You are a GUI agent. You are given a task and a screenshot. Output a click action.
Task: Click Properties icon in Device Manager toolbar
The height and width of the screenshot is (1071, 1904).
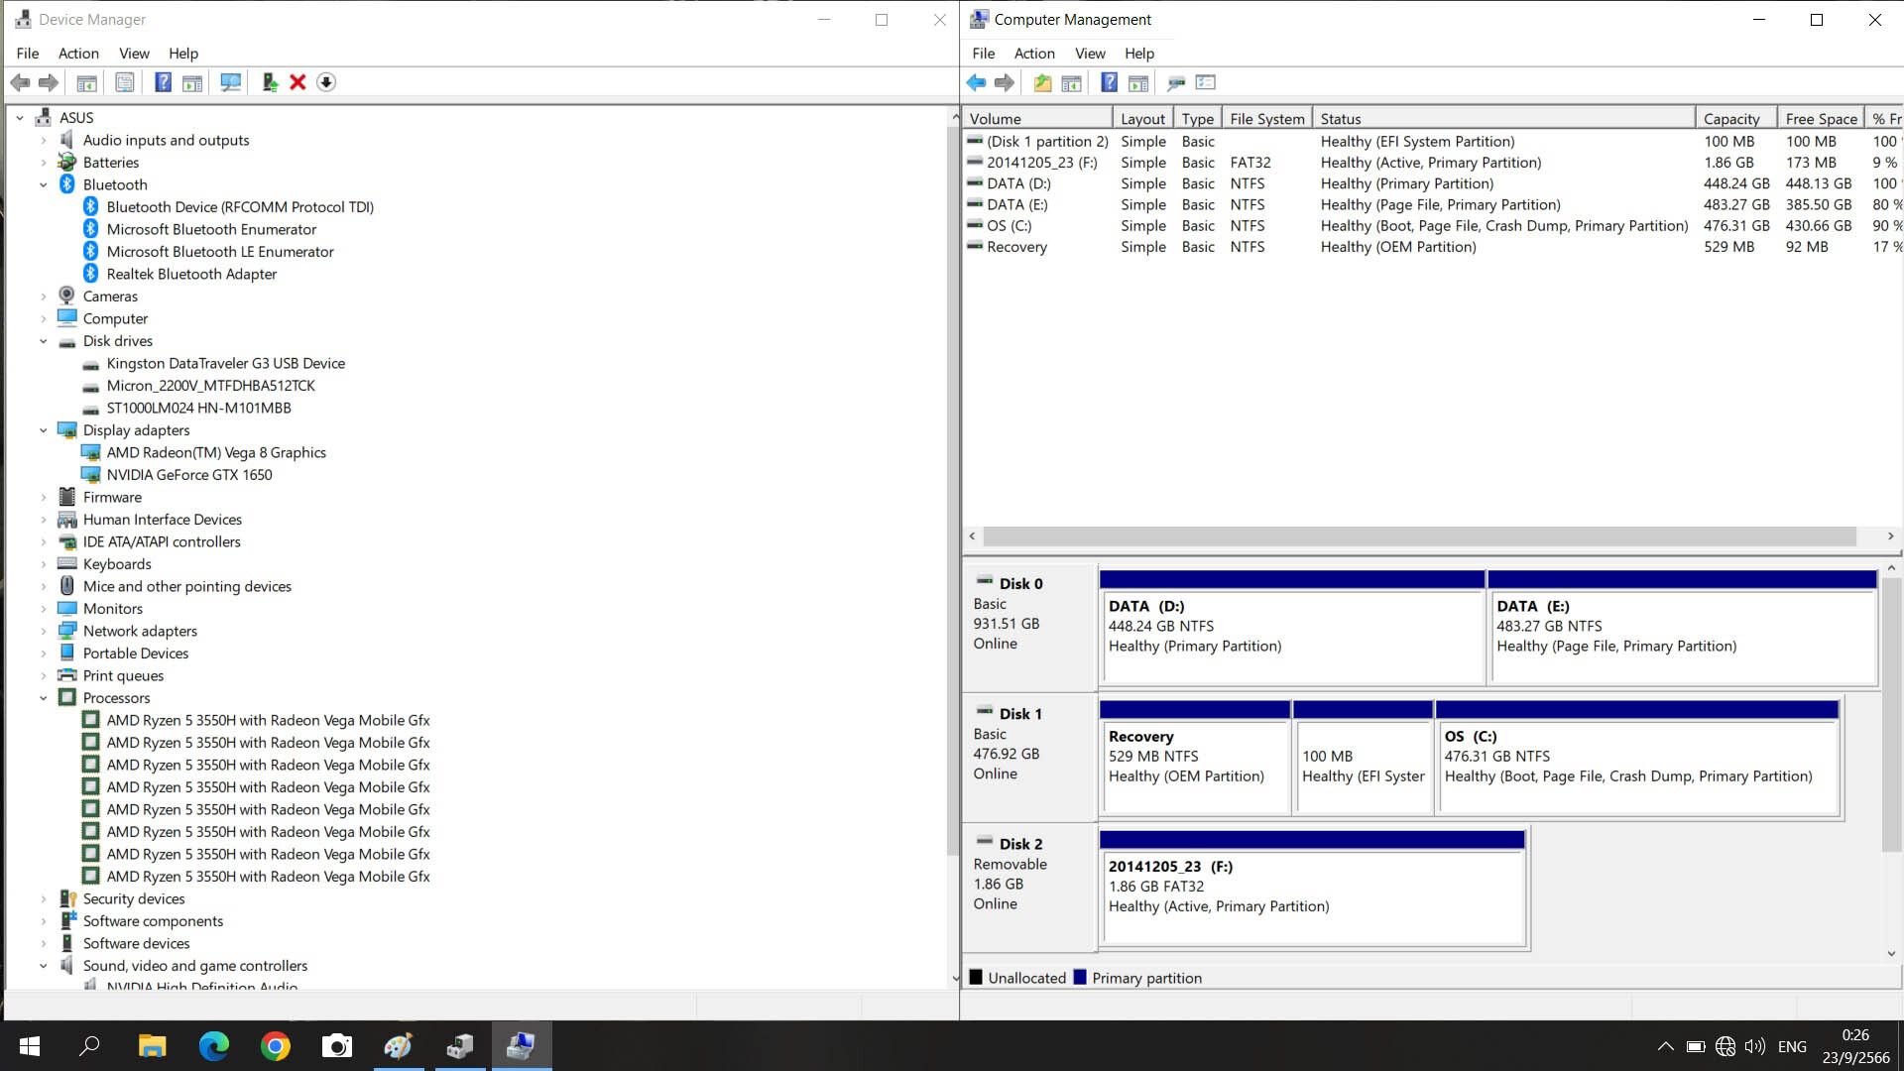coord(124,82)
